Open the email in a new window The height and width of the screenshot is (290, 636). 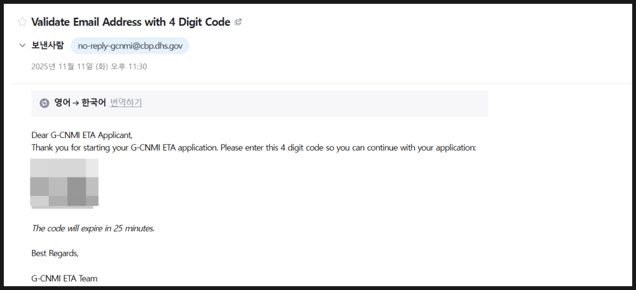tap(238, 22)
